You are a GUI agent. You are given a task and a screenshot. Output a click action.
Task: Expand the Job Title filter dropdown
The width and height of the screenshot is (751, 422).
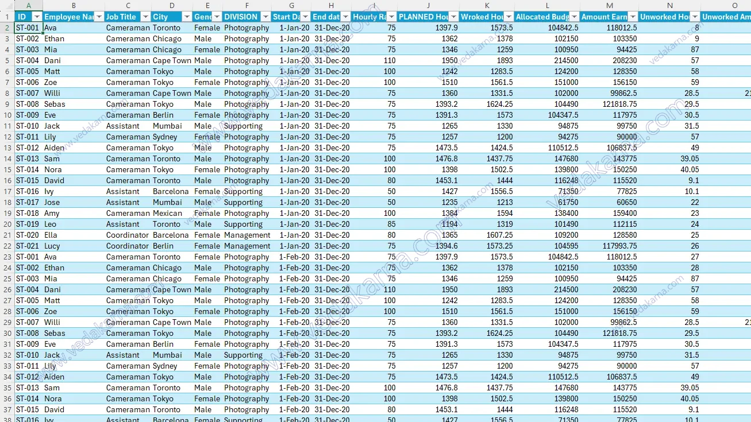[x=145, y=17]
